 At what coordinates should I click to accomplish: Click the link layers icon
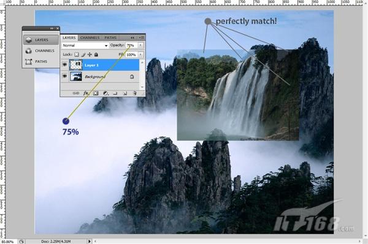pos(75,94)
